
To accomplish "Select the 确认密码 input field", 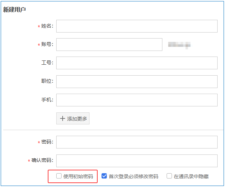I will tap(137, 160).
